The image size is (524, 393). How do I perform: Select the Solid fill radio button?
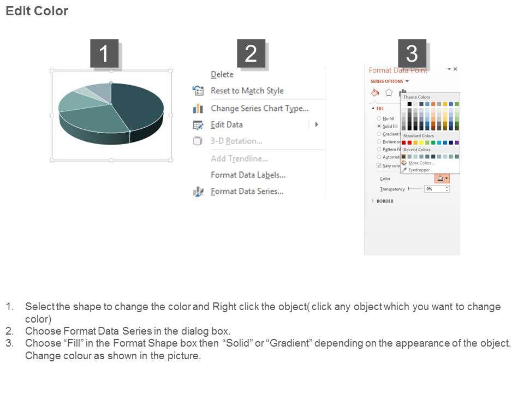(x=379, y=126)
